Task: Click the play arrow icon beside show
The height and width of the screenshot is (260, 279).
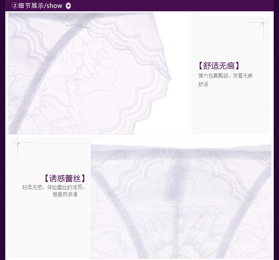Action: (x=69, y=6)
